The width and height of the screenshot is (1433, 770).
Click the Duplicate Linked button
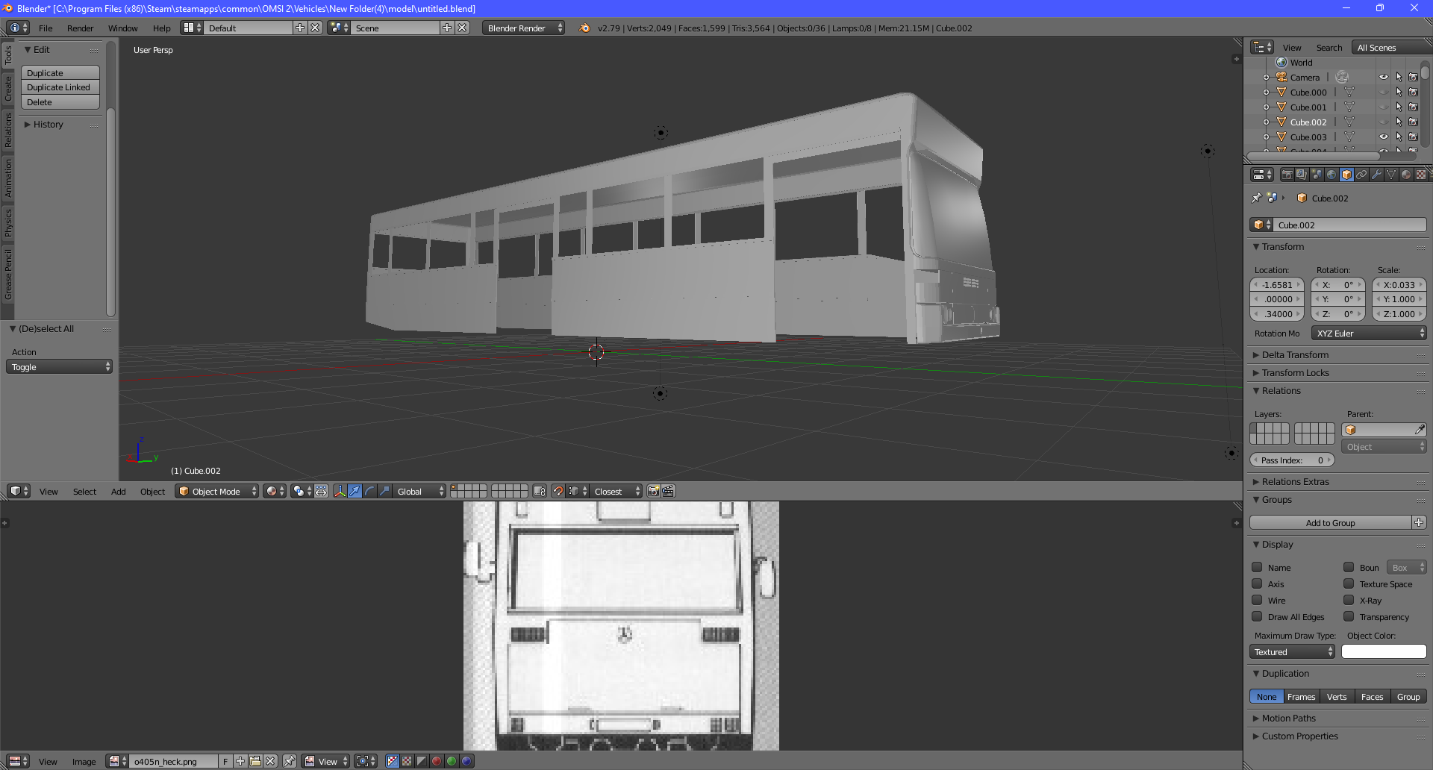click(60, 87)
